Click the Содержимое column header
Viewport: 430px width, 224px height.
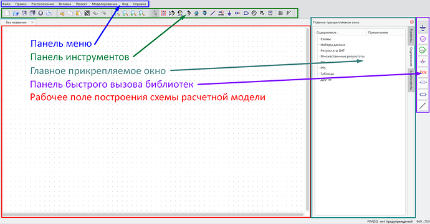341,32
